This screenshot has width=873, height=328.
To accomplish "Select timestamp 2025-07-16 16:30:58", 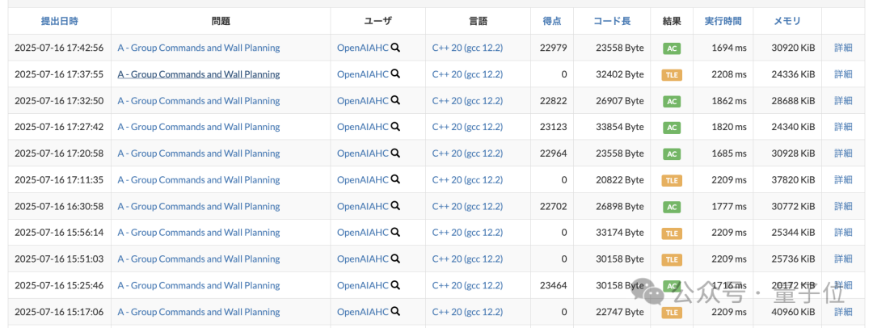I will [59, 206].
